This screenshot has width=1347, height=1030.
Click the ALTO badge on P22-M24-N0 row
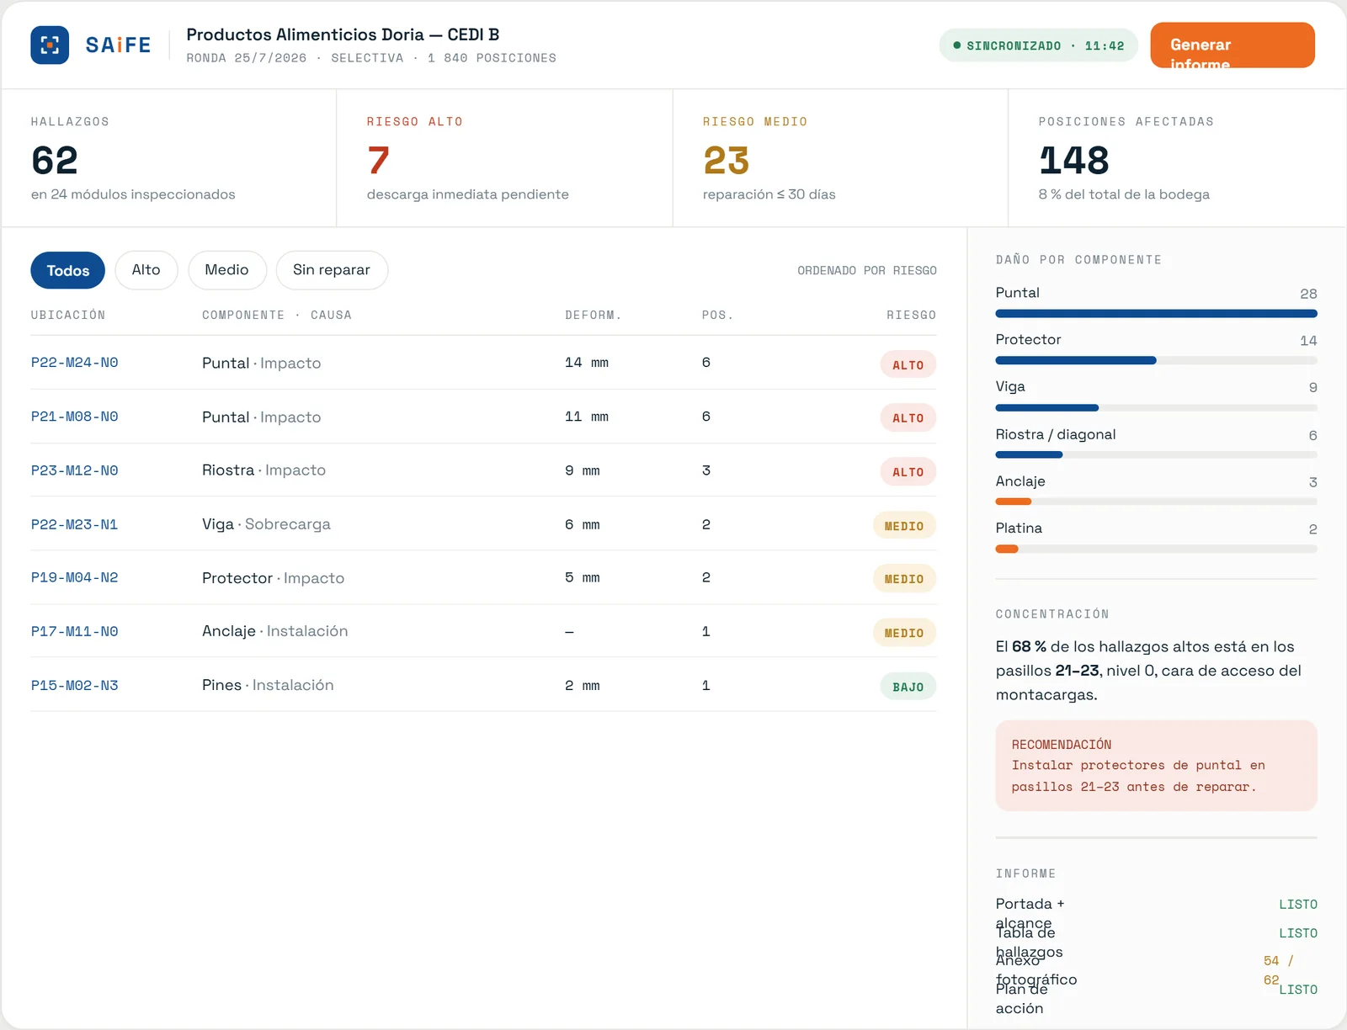click(x=908, y=364)
